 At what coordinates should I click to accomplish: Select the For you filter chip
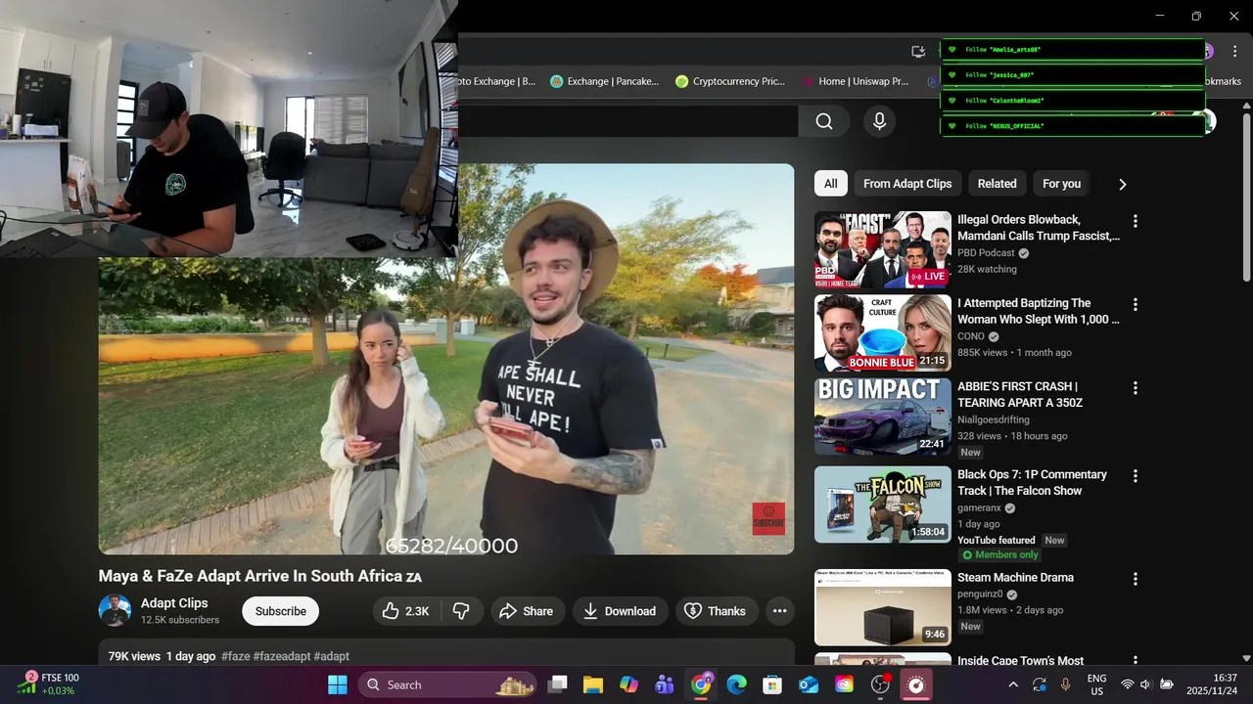pyautogui.click(x=1061, y=184)
